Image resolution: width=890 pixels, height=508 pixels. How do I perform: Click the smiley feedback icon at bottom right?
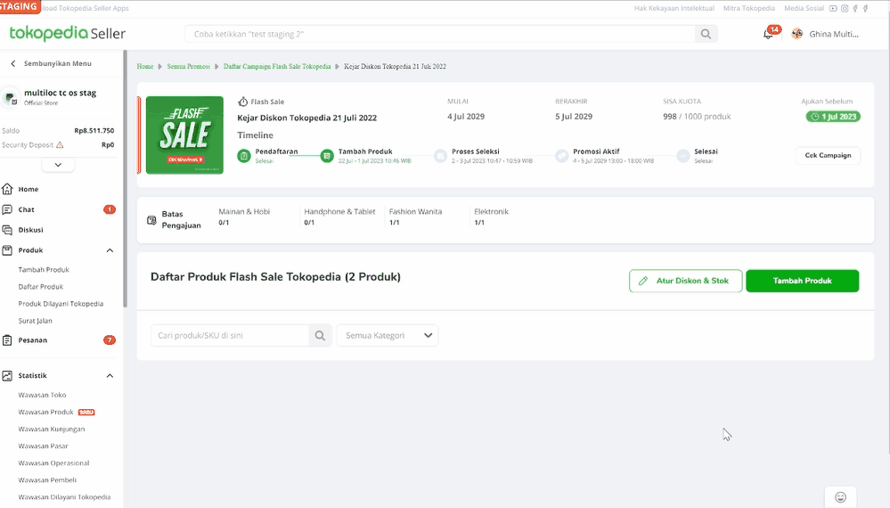pyautogui.click(x=841, y=497)
